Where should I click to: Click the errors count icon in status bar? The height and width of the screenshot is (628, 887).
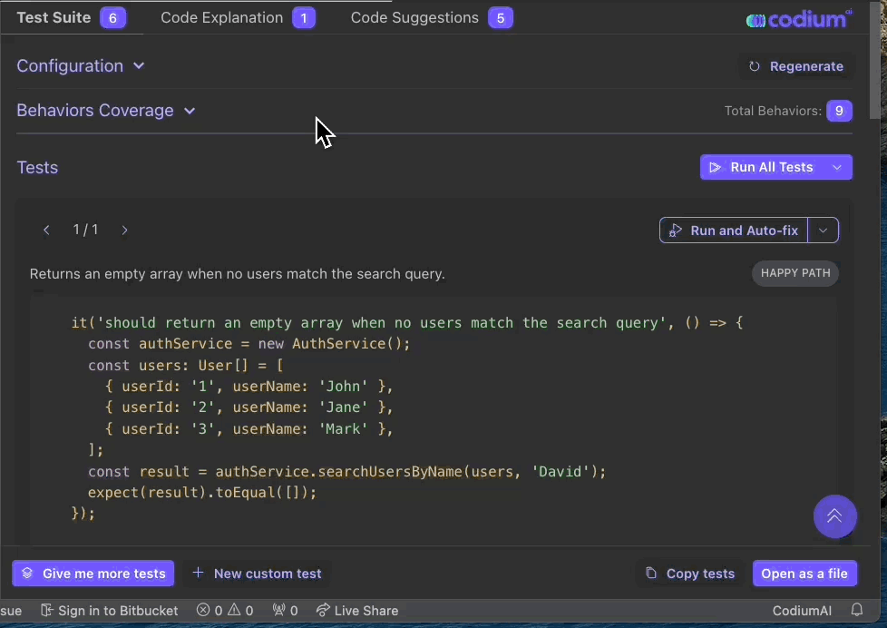(204, 611)
